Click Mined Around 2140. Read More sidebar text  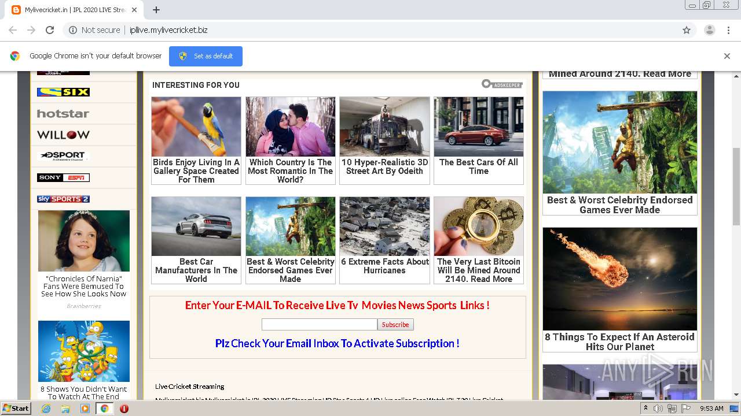[x=620, y=73]
